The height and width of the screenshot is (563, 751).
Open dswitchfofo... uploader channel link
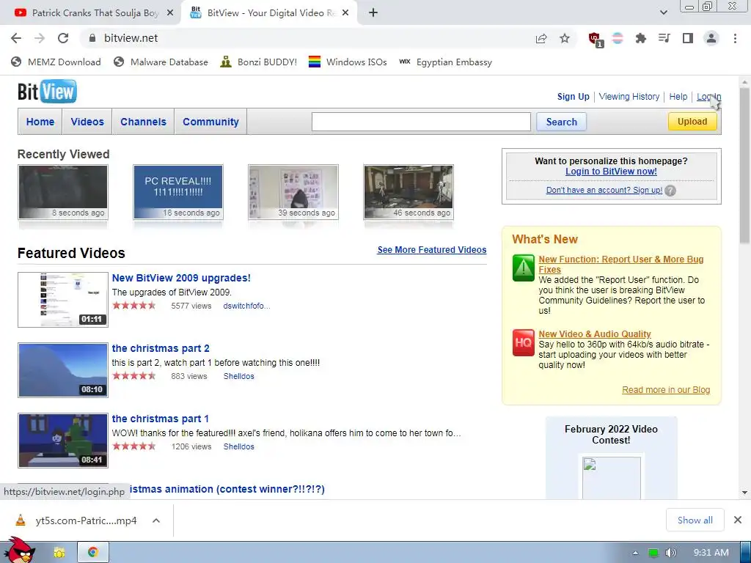click(246, 306)
